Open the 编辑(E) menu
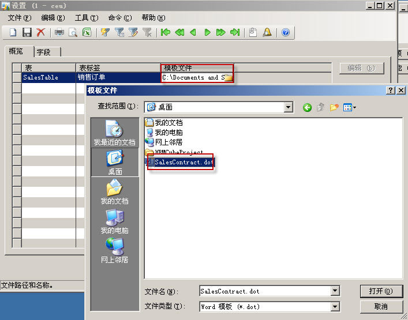 coord(53,18)
